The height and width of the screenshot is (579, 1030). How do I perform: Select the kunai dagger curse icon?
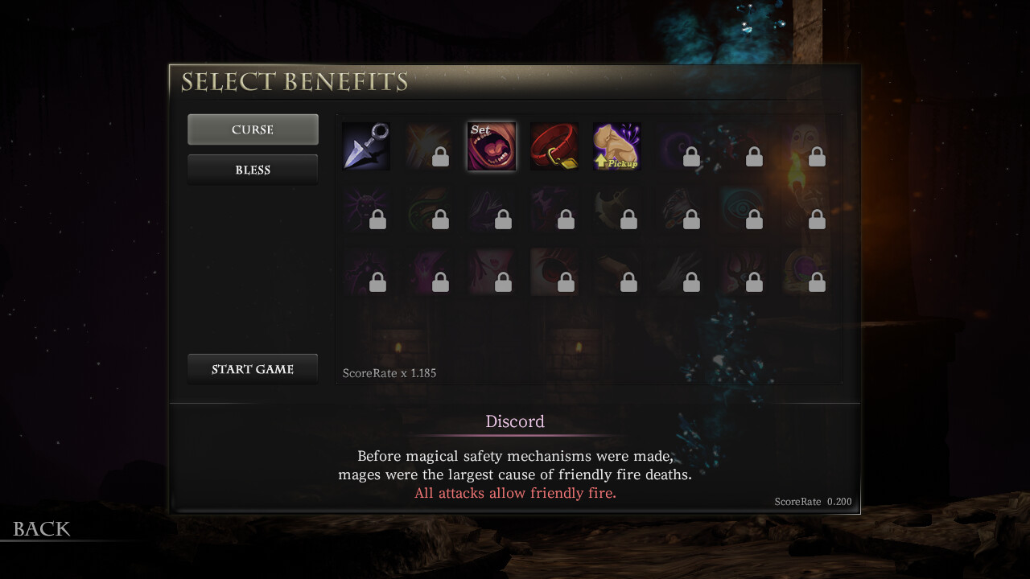366,146
